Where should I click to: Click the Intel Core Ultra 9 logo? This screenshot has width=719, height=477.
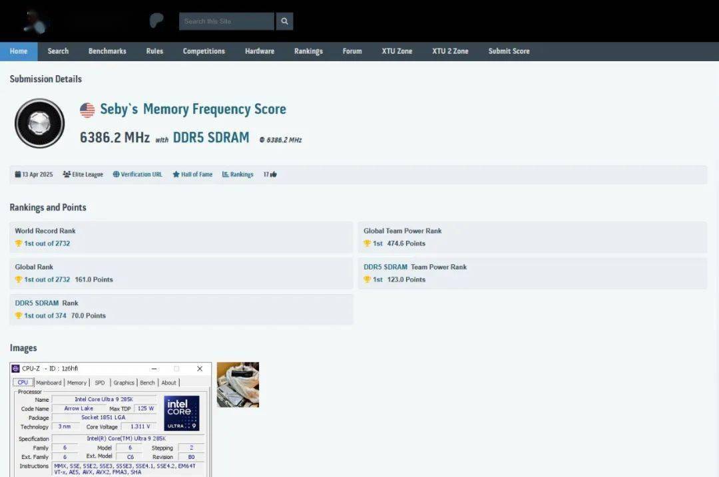pos(182,413)
